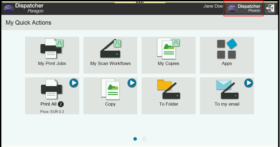Click the play button on Print All
The image size is (280, 147).
pos(74,83)
